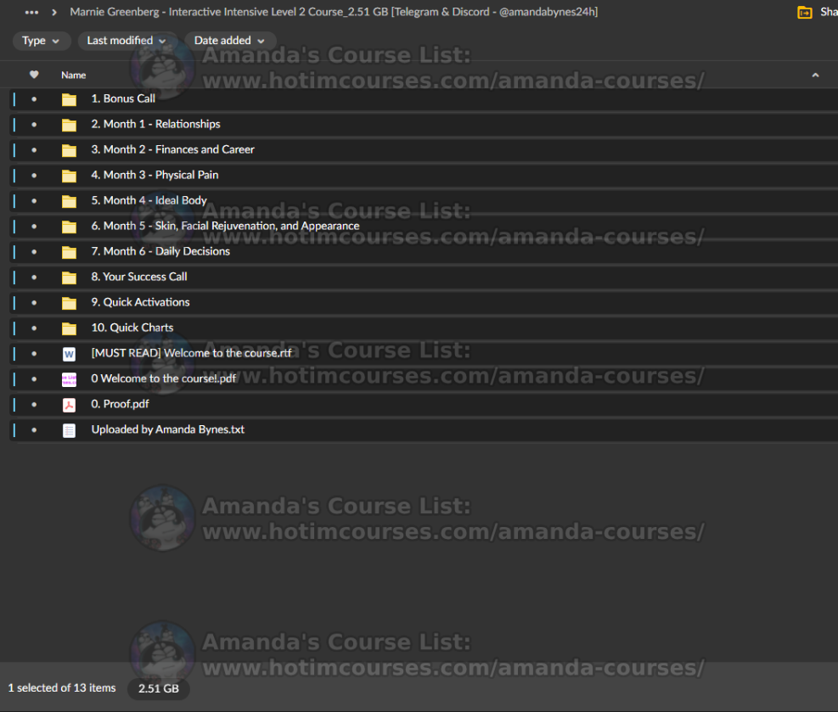Viewport: 838px width, 712px height.
Task: Click the thumbnail icon of 0 Welcome to the course!.pdf
Action: tap(69, 379)
